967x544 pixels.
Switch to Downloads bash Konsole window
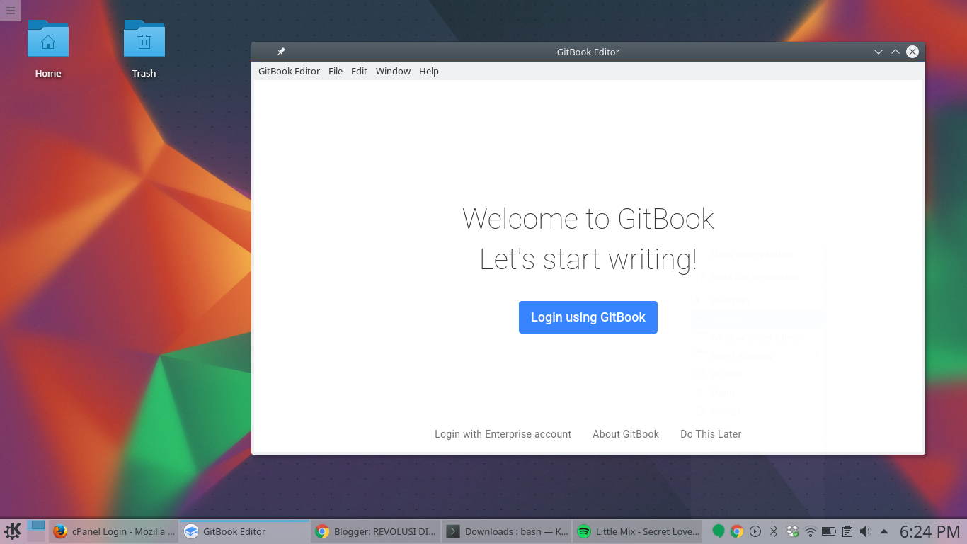tap(507, 531)
